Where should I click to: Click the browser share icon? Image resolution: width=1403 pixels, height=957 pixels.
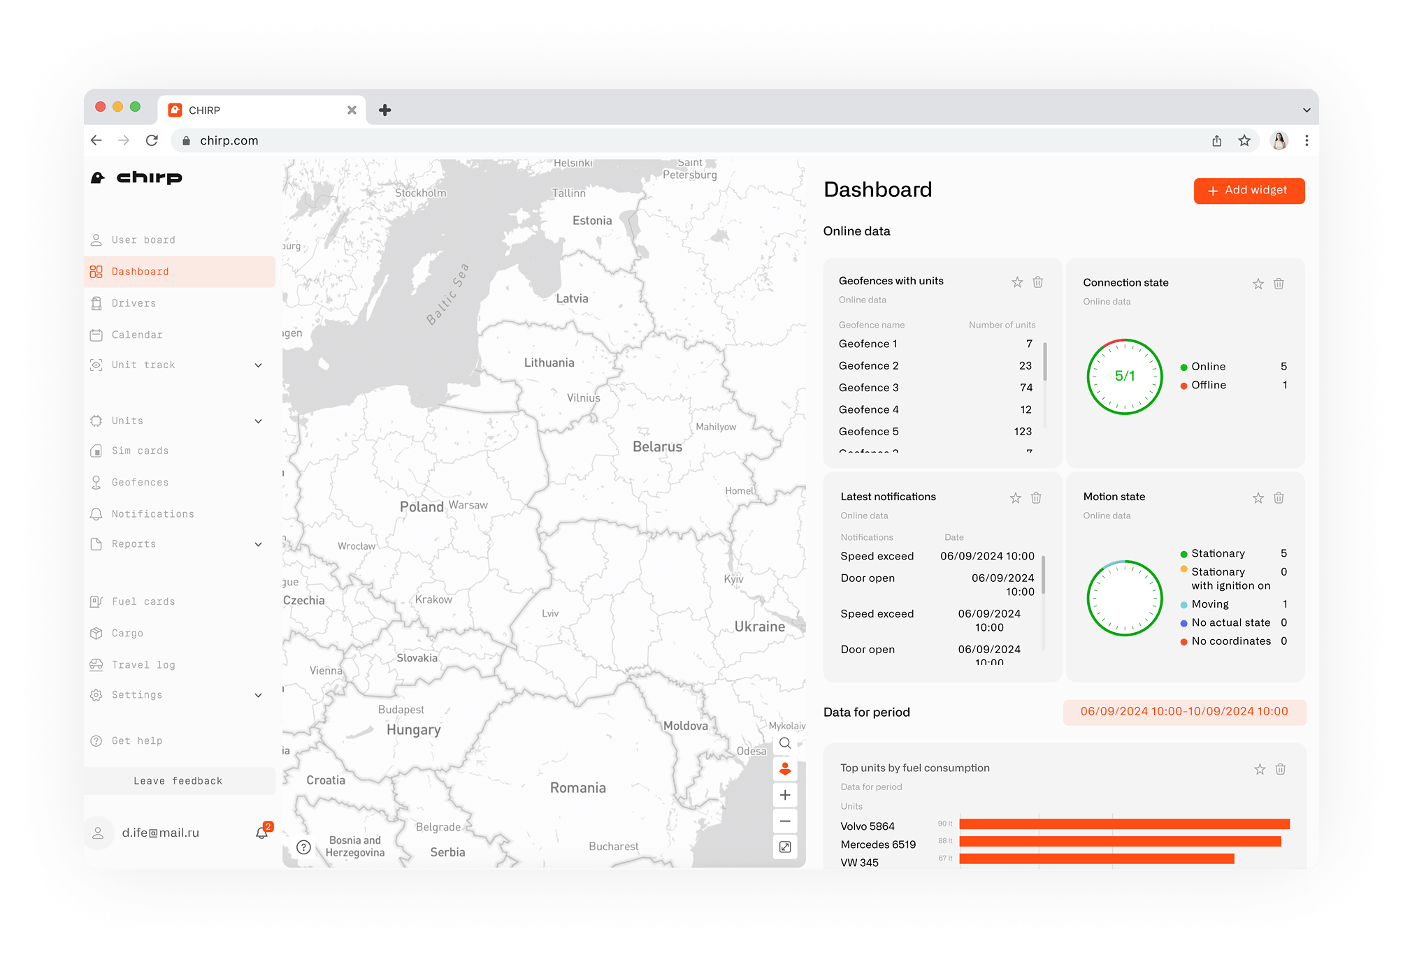click(x=1217, y=140)
